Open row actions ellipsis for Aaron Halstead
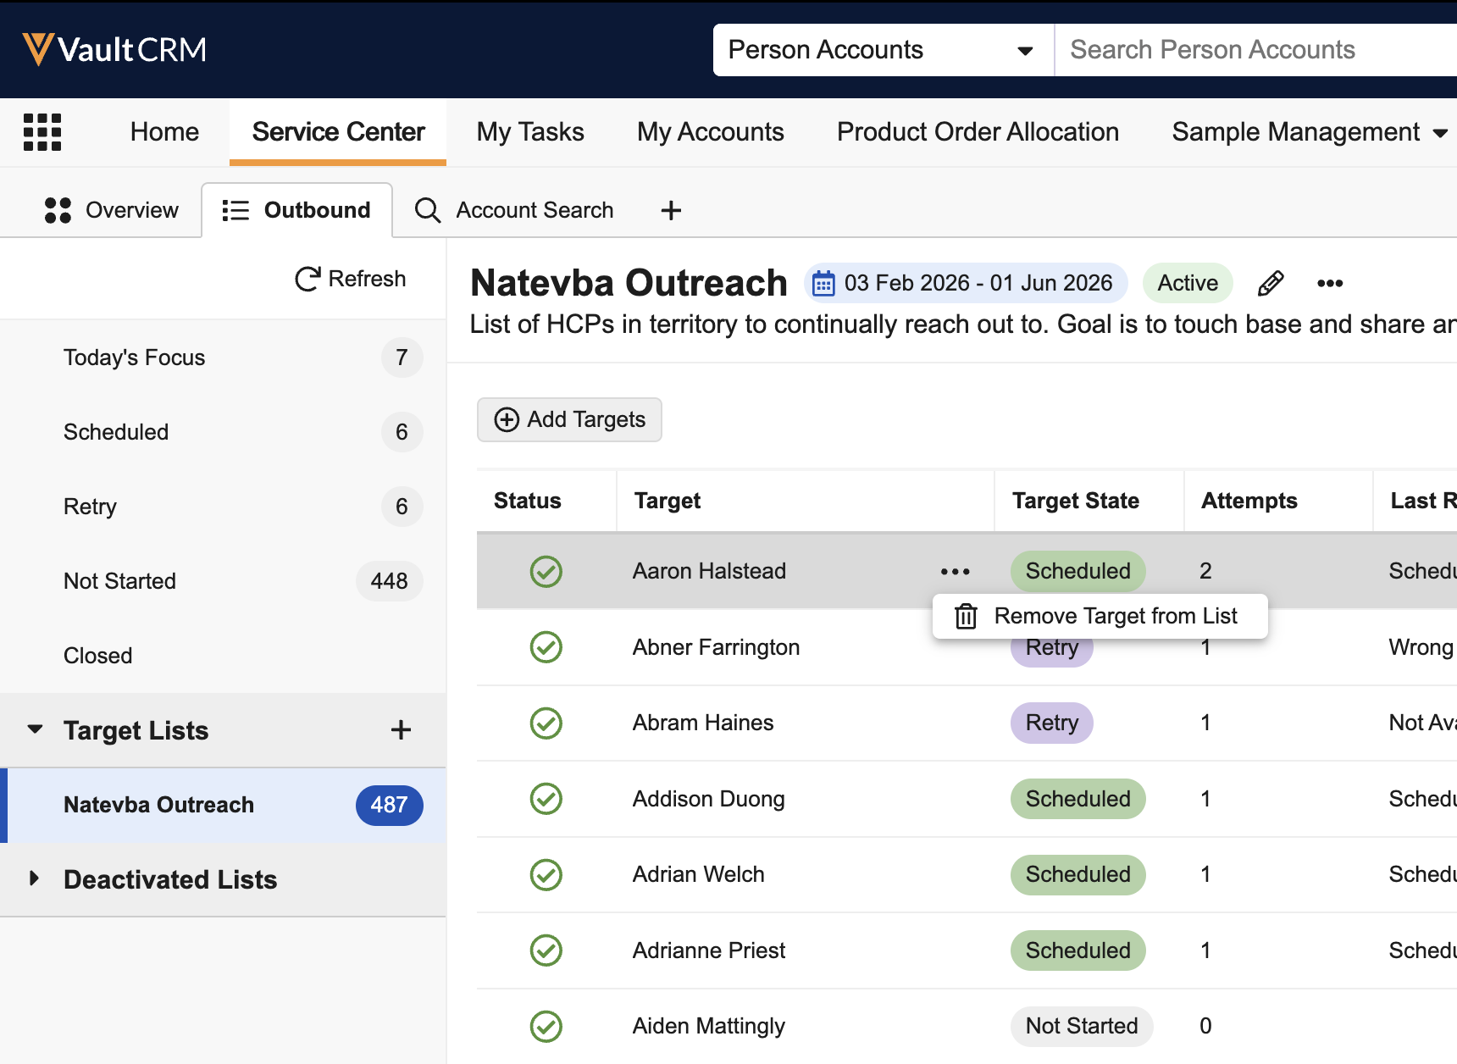Screen dimensions: 1457x1064 (x=955, y=572)
